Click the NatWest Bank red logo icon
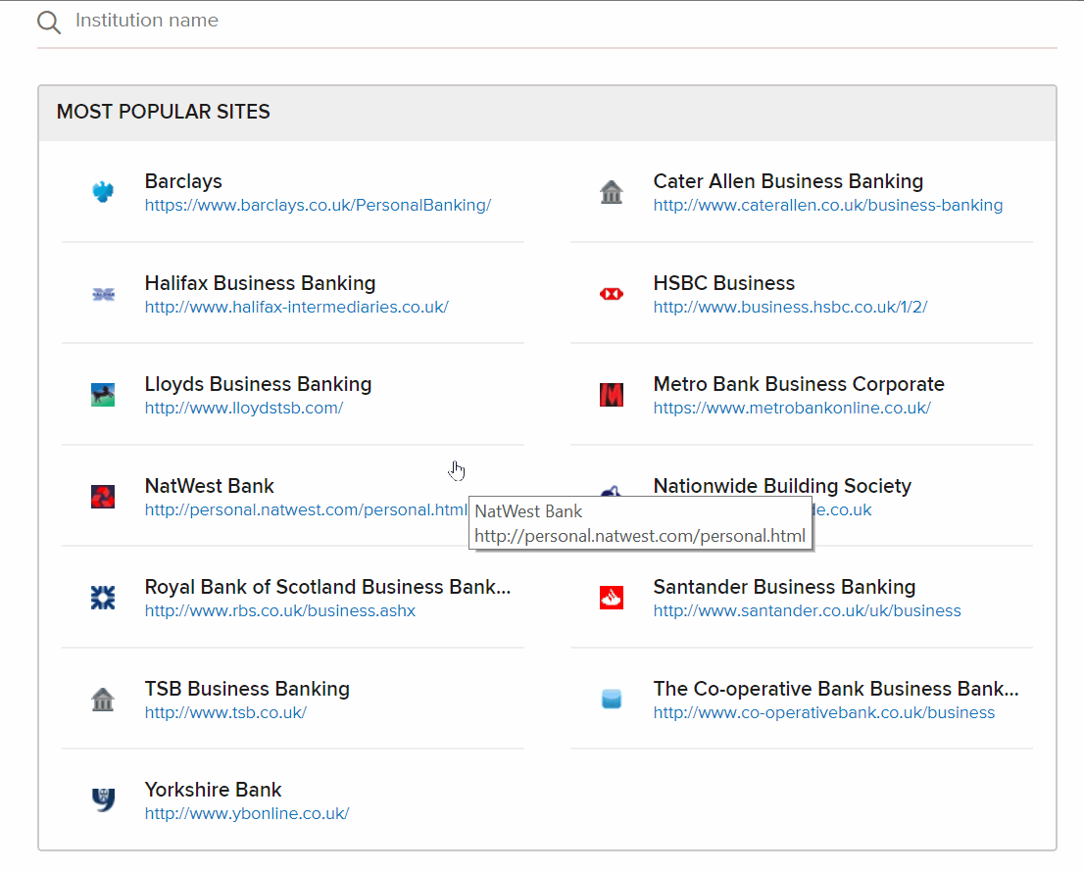Screen dimensions: 1084x871 point(103,497)
